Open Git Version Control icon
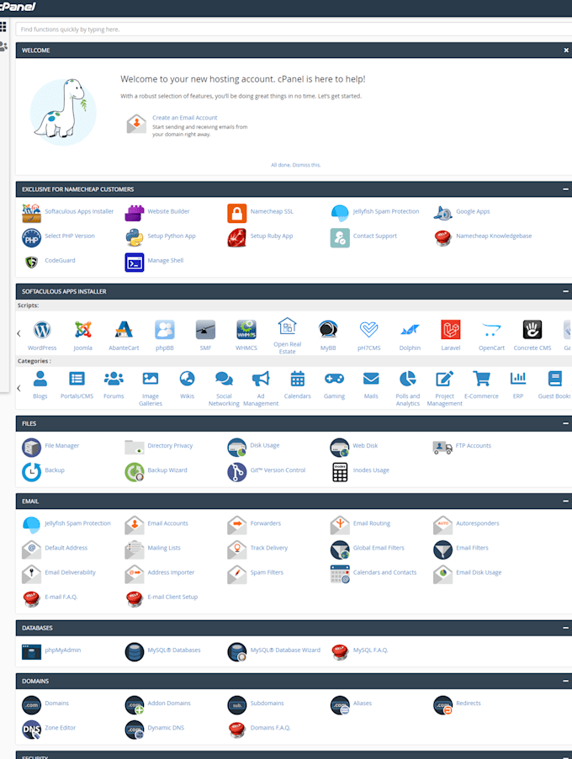The width and height of the screenshot is (572, 759). pos(237,471)
